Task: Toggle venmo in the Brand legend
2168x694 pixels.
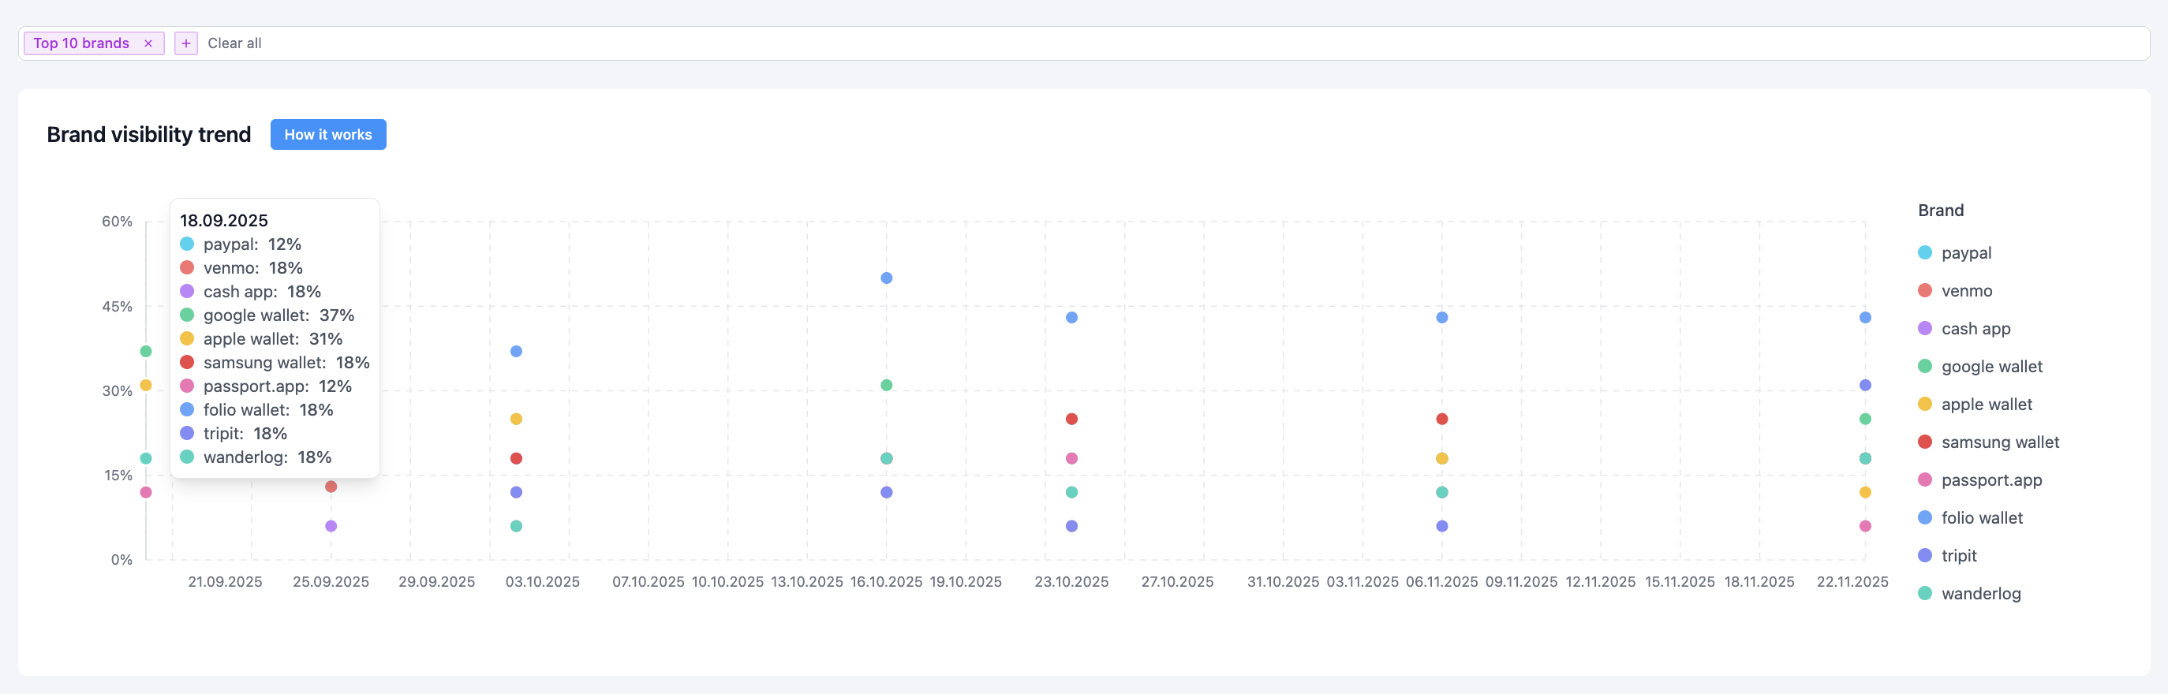Action: pos(1955,290)
